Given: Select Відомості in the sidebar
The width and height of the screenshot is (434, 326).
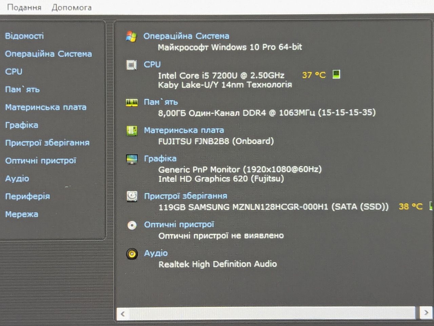Looking at the screenshot, I should [x=24, y=36].
